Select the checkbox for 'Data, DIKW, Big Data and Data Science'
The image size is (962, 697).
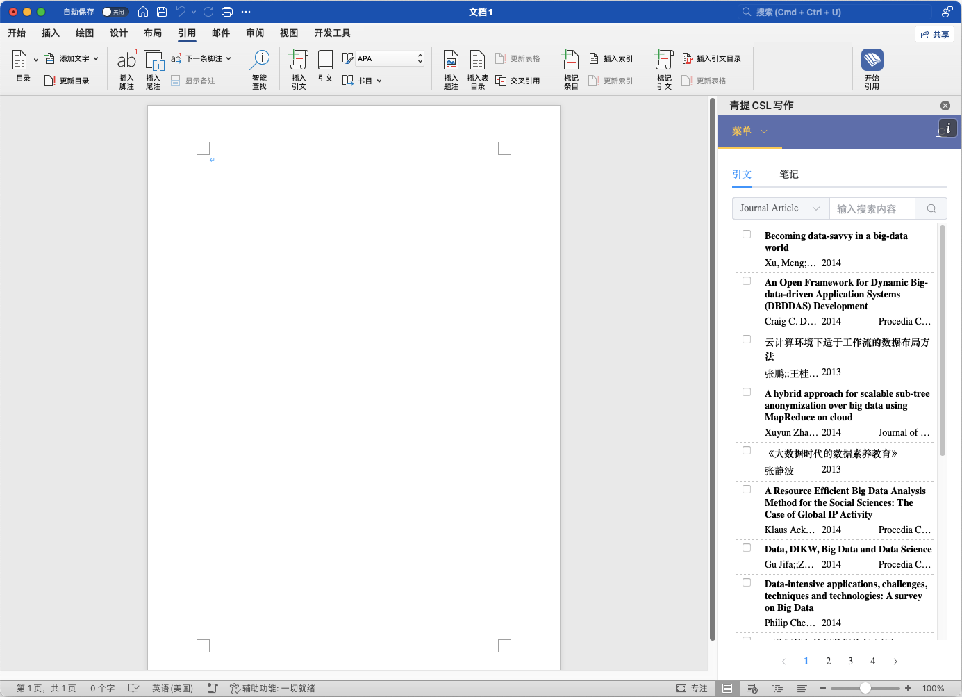[x=747, y=548]
